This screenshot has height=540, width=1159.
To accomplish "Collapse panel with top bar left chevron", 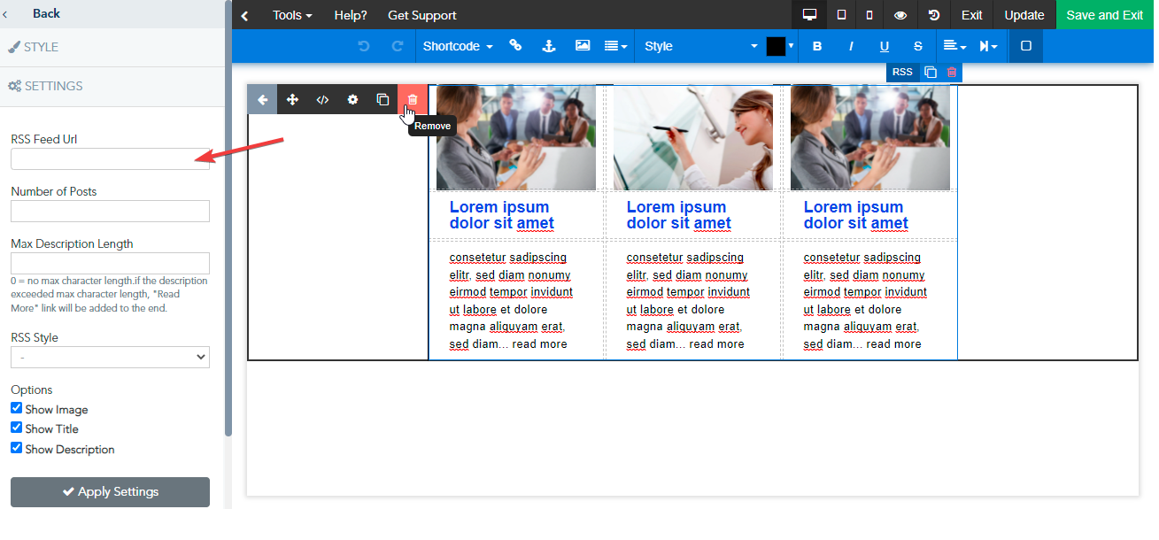I will pos(245,15).
